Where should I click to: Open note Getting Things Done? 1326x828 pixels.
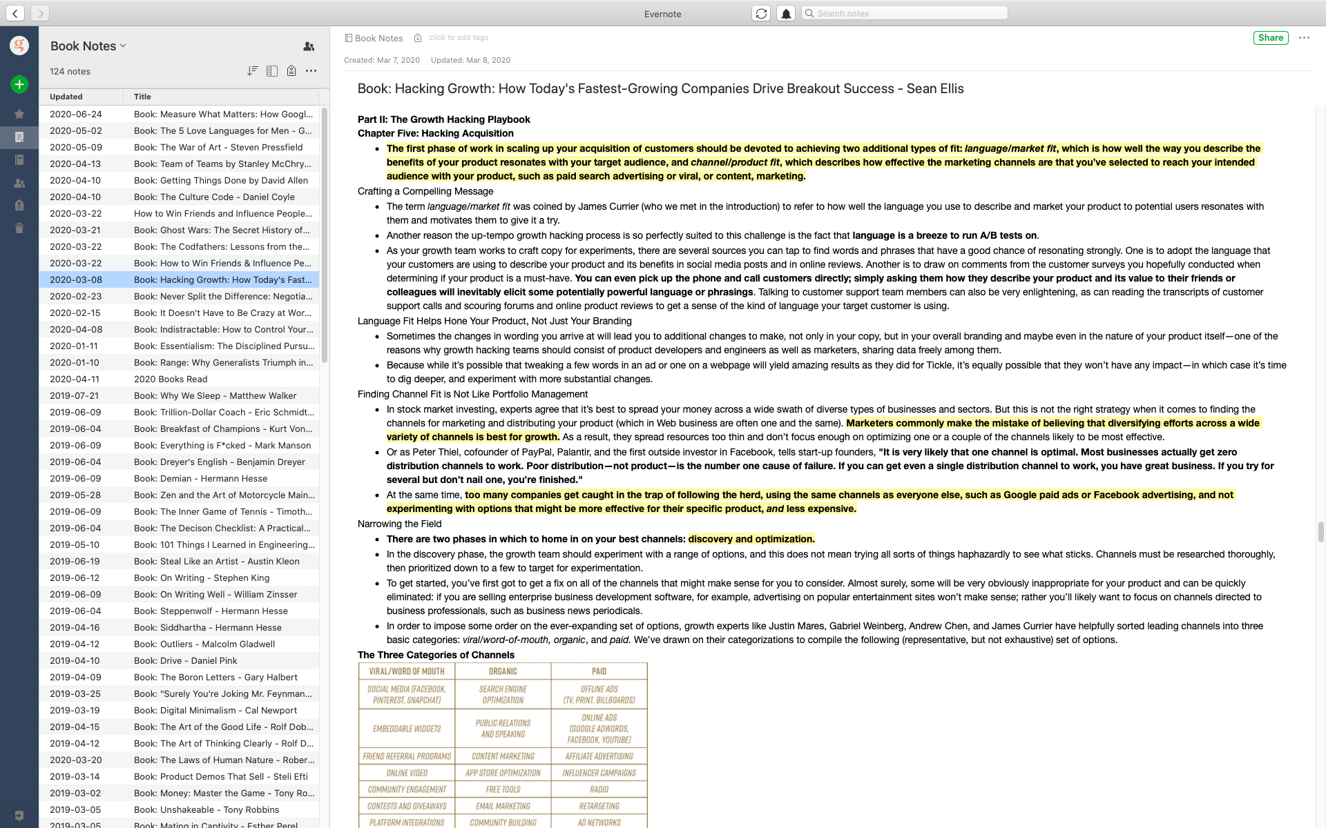pyautogui.click(x=180, y=180)
